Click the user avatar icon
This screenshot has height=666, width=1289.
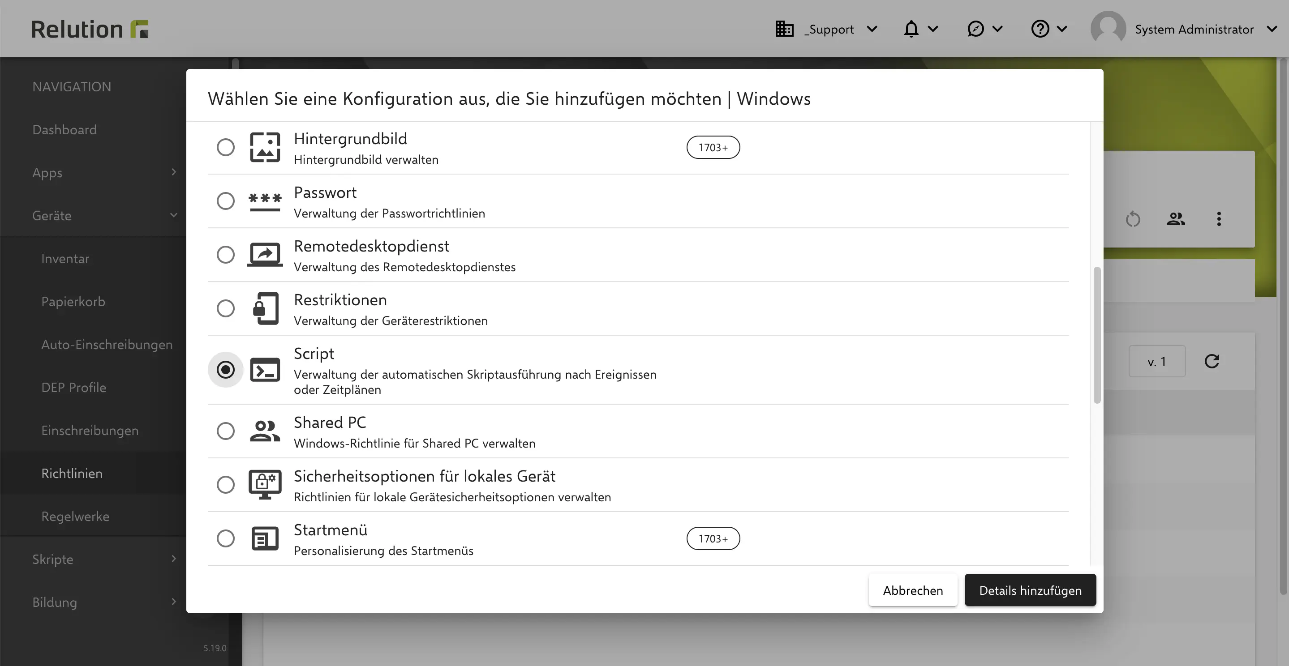point(1108,29)
